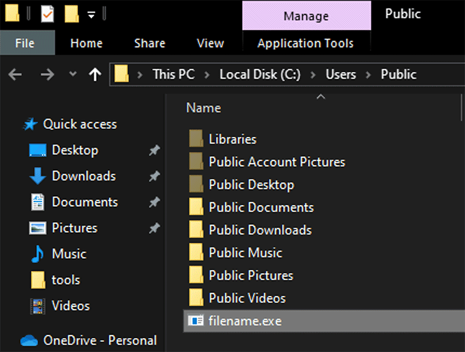
Task: Sort the file list by Name column
Action: pyautogui.click(x=203, y=108)
